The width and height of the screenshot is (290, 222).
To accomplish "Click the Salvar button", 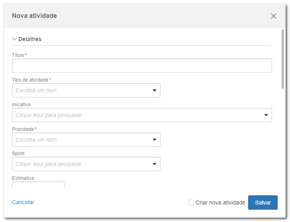I will pos(263,203).
